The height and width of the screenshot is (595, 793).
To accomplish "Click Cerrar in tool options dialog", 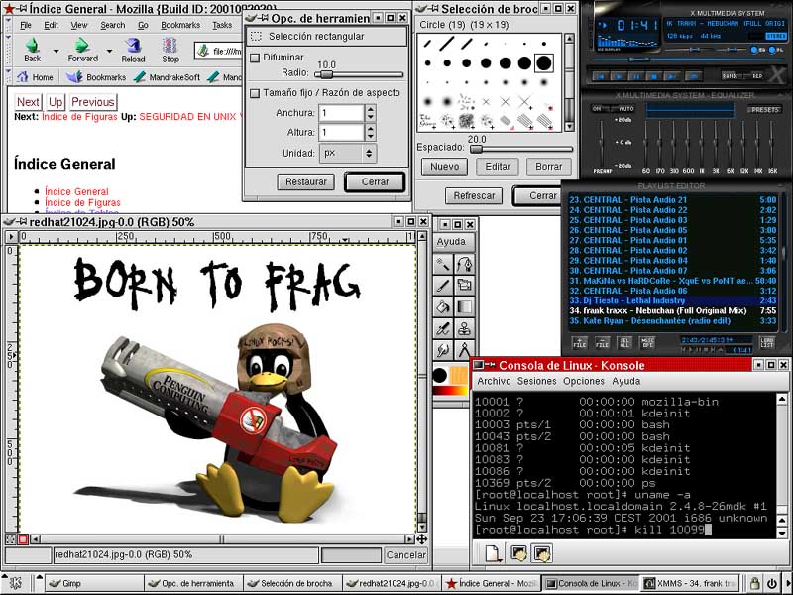I will [376, 182].
